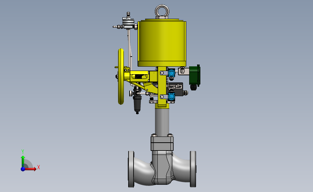Select the right pipe flange
313x192 pixels.
pos(193,169)
